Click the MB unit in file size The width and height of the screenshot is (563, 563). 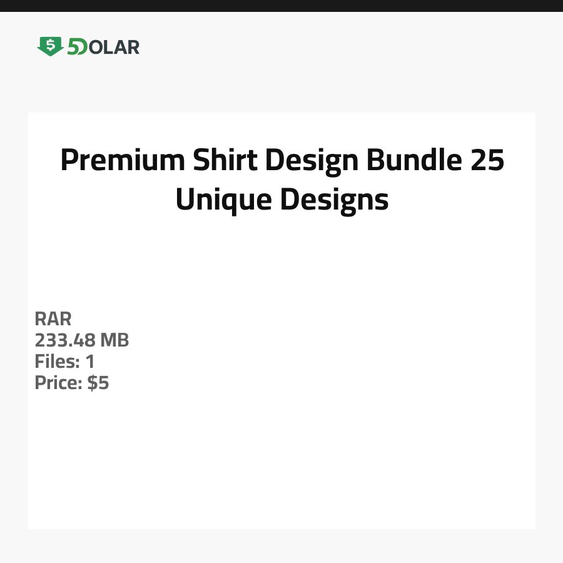point(114,340)
